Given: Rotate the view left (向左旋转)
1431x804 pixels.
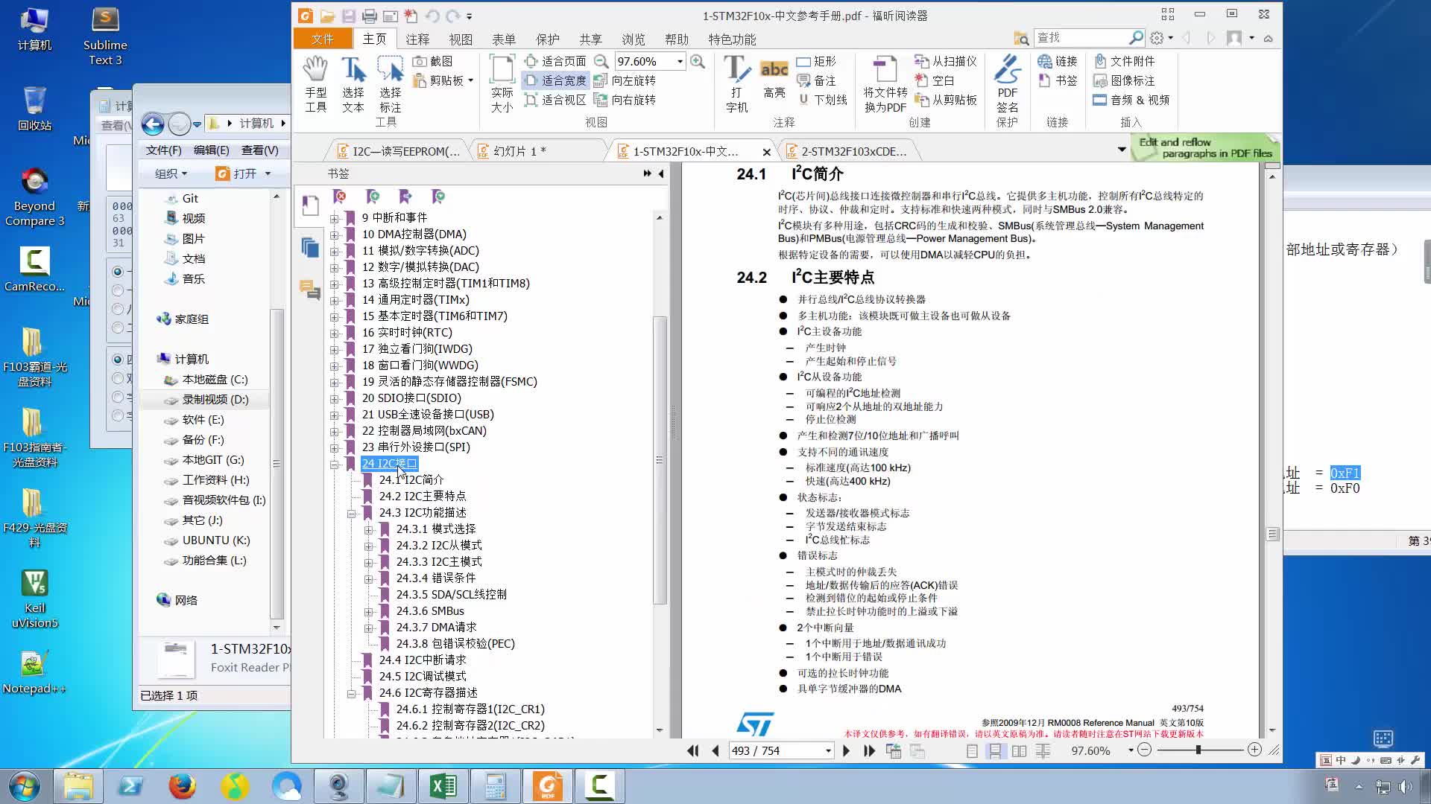Looking at the screenshot, I should [x=625, y=80].
